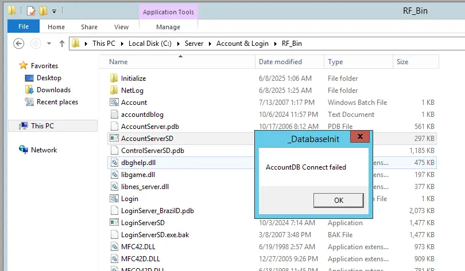
Task: Select the libgame.dll file icon
Action: (x=114, y=175)
